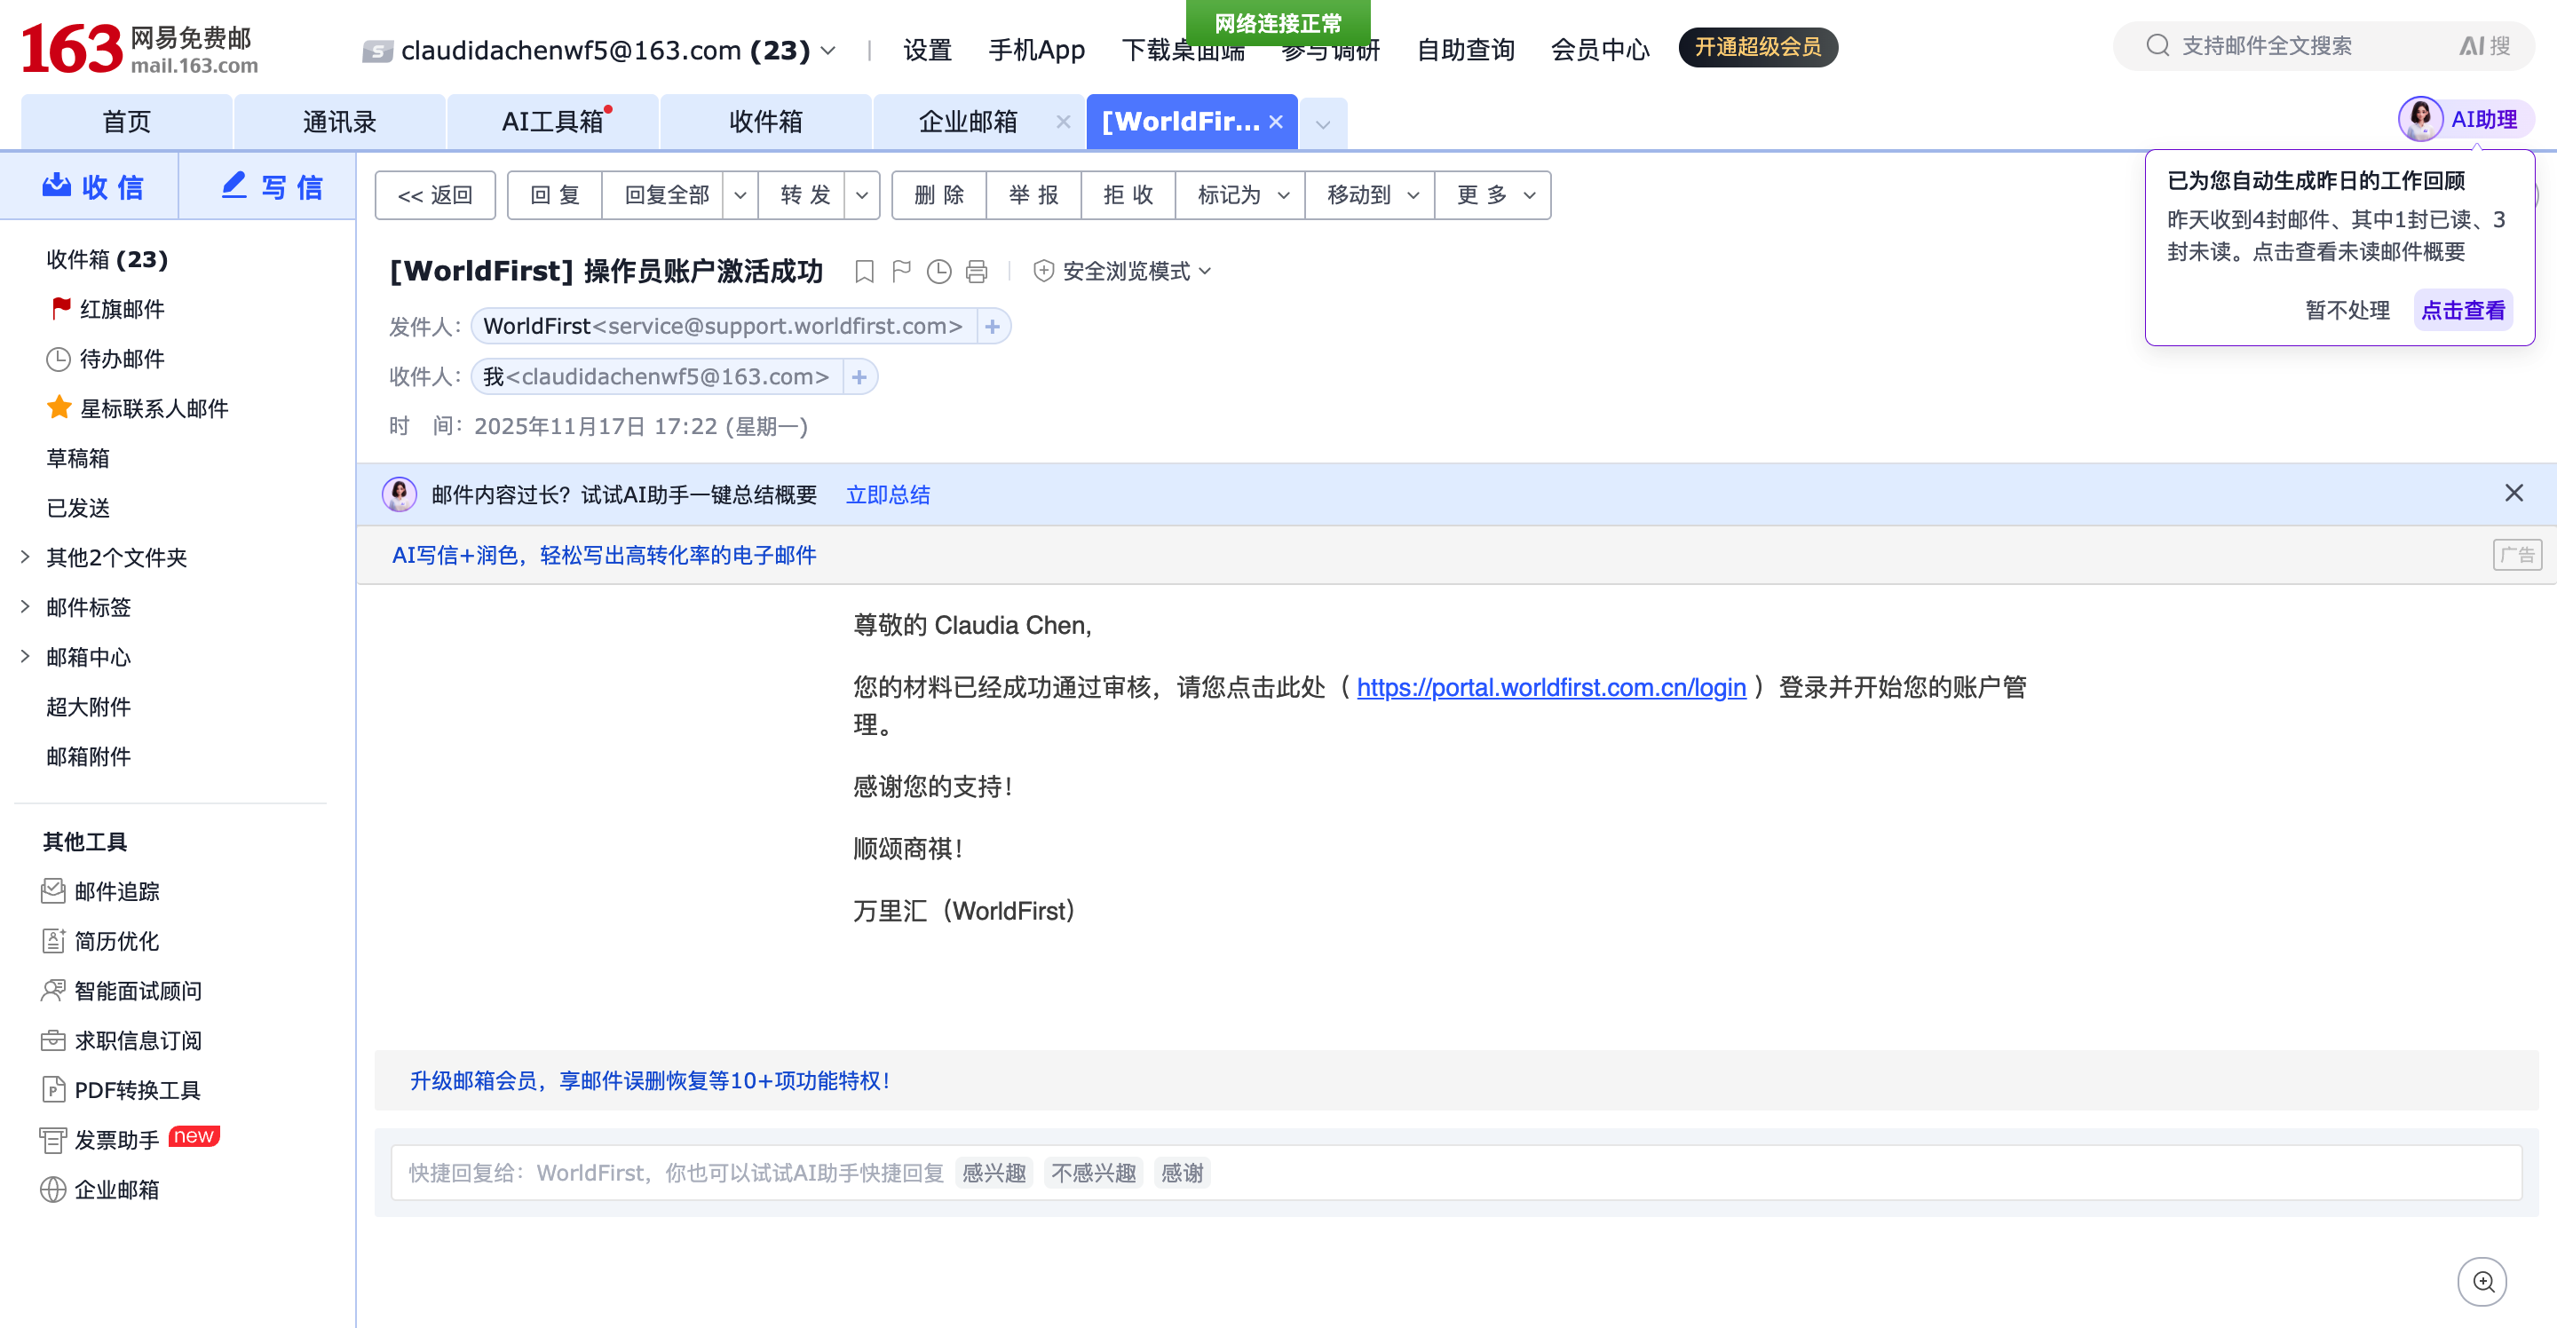Click 立即总结 to summarize email

pyautogui.click(x=888, y=494)
